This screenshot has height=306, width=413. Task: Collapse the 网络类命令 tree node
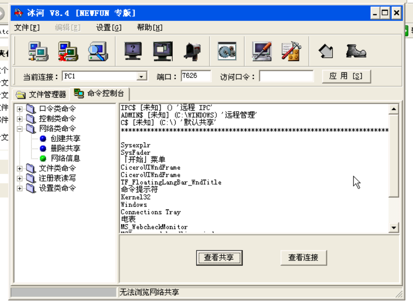(19, 128)
